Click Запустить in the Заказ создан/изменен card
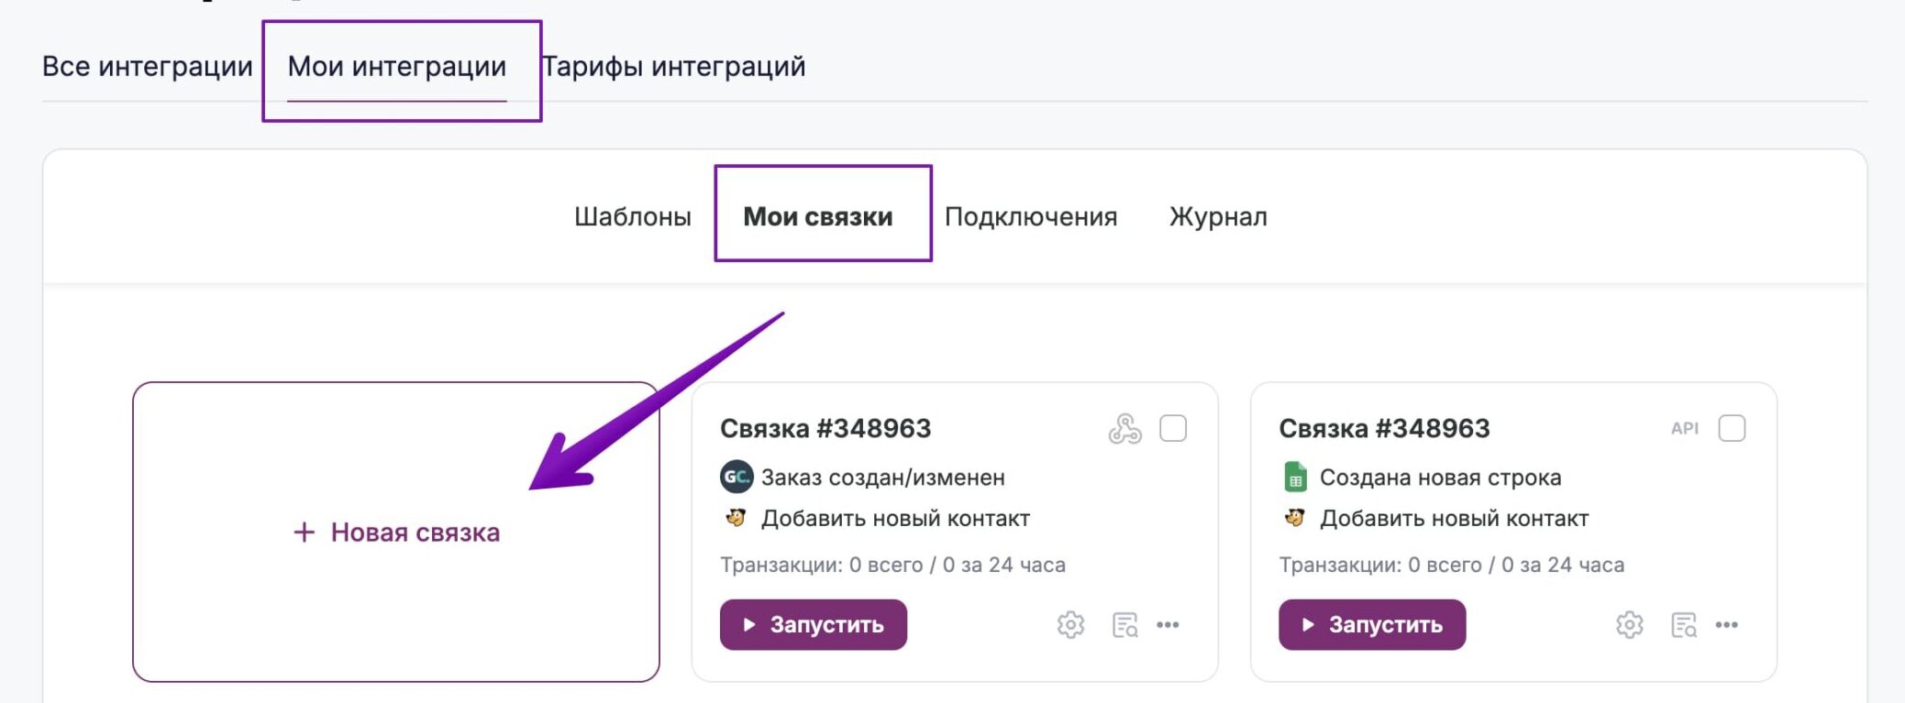This screenshot has width=1905, height=703. click(x=814, y=625)
